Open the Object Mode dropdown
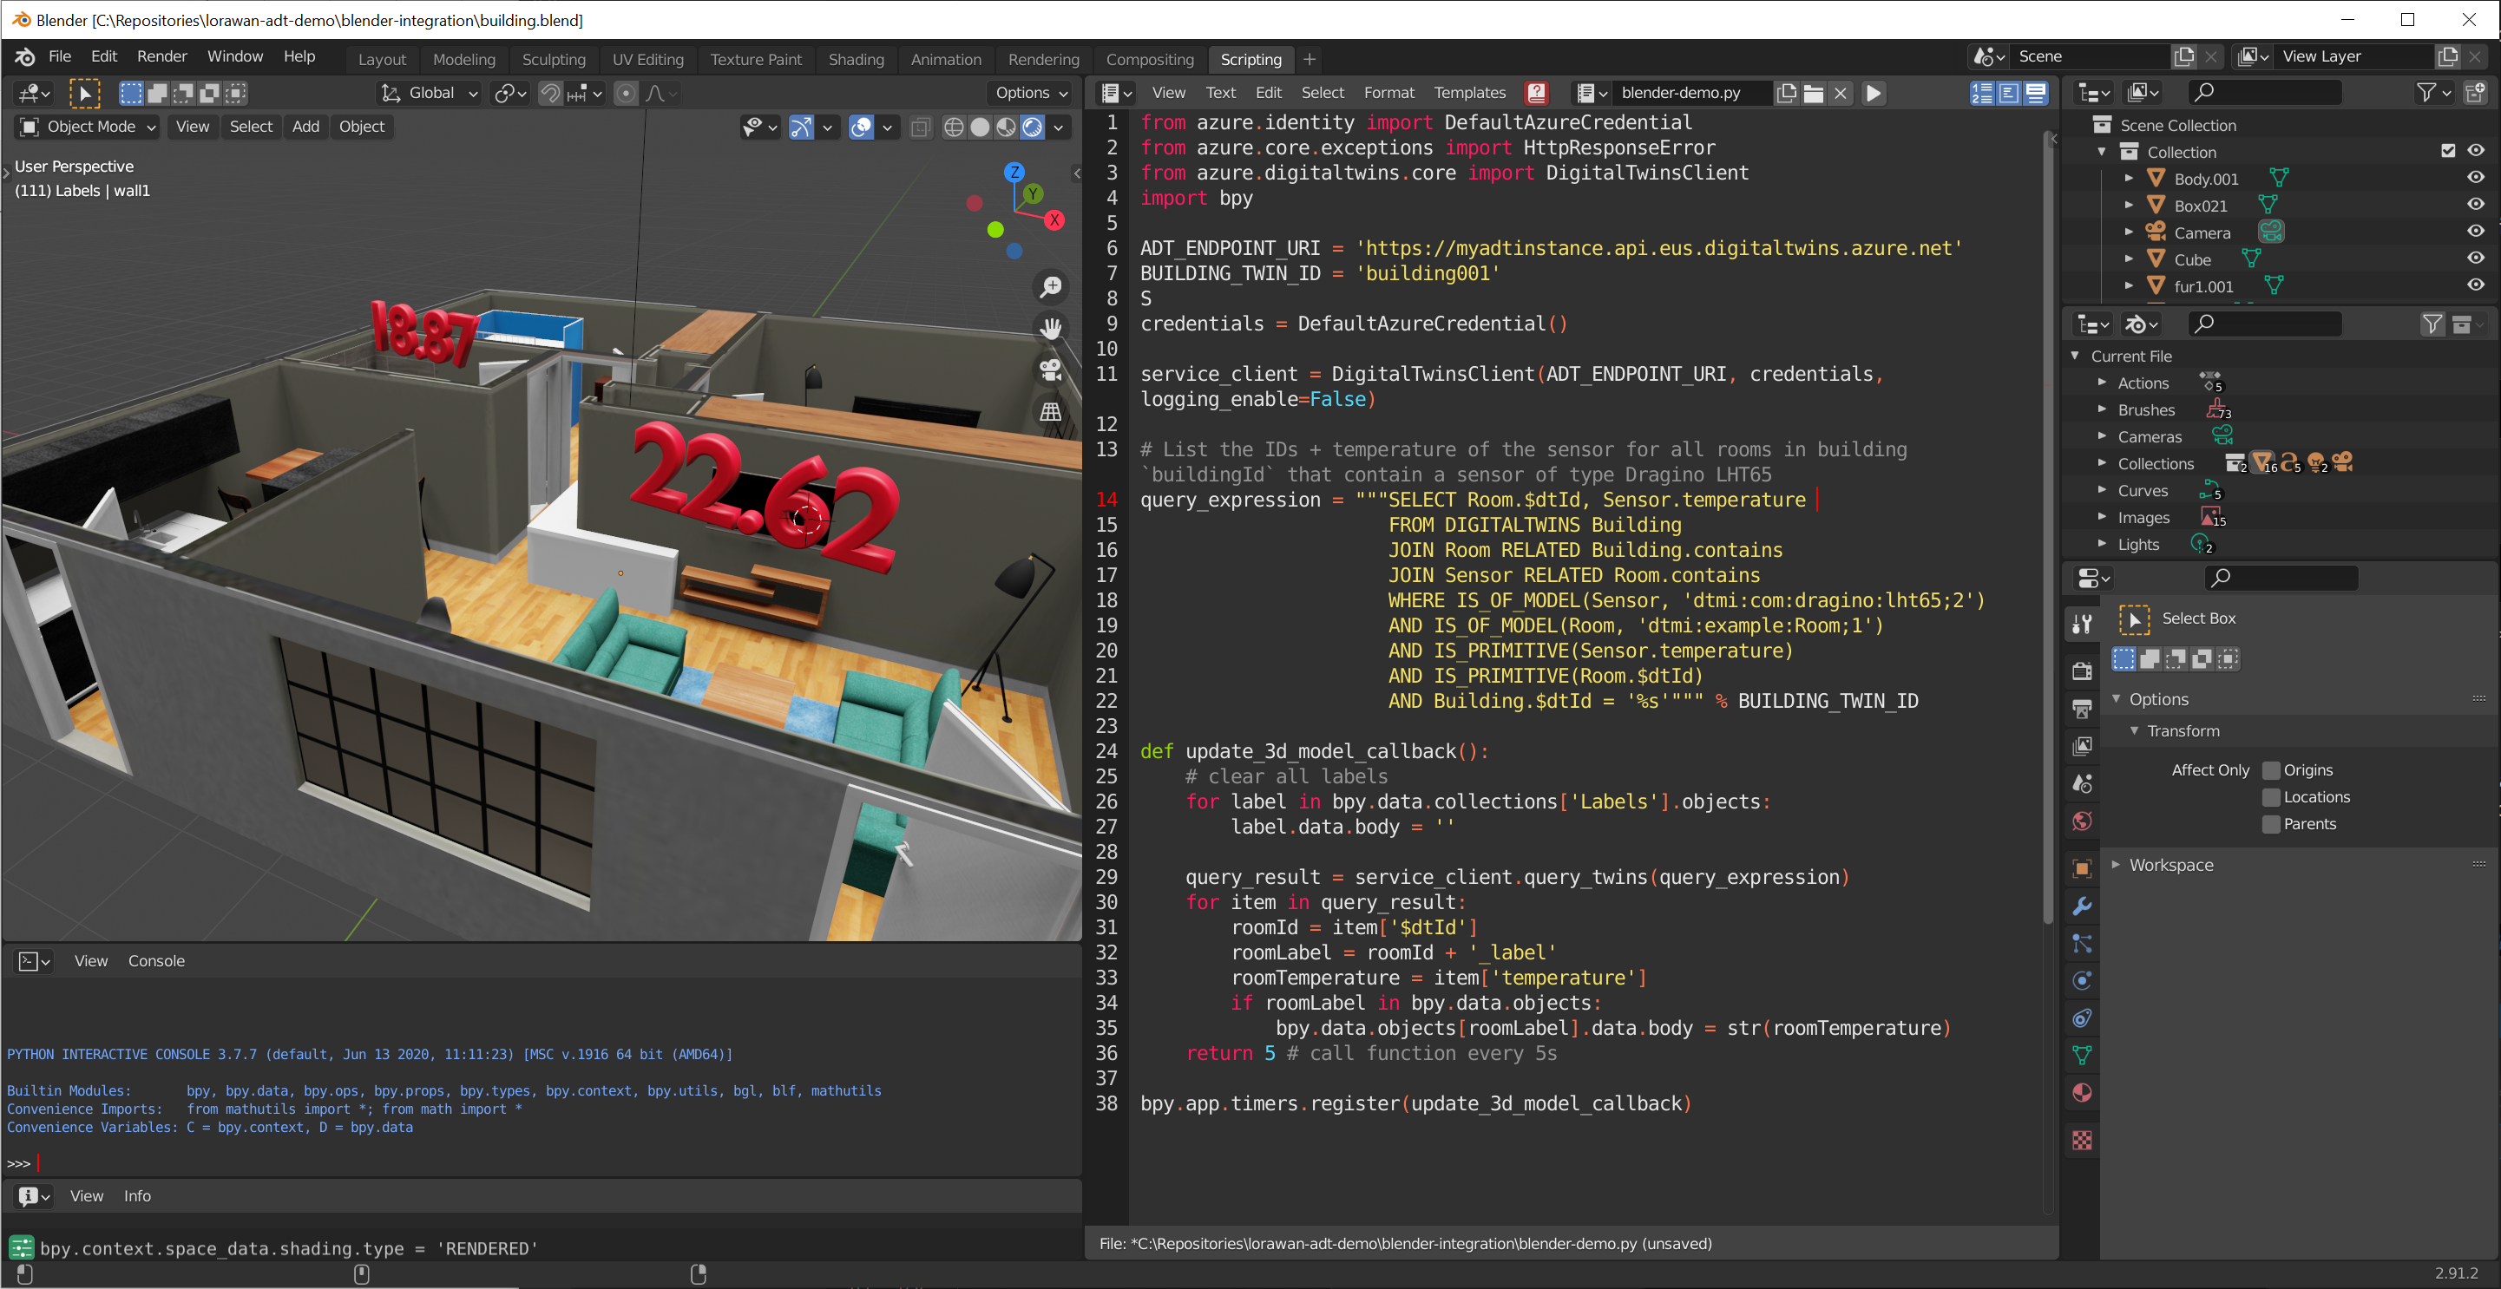2501x1289 pixels. tap(89, 128)
